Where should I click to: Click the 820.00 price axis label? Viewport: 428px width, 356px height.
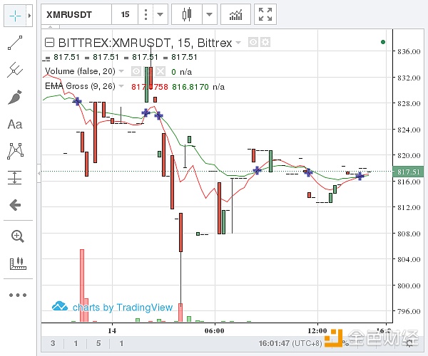click(x=409, y=155)
